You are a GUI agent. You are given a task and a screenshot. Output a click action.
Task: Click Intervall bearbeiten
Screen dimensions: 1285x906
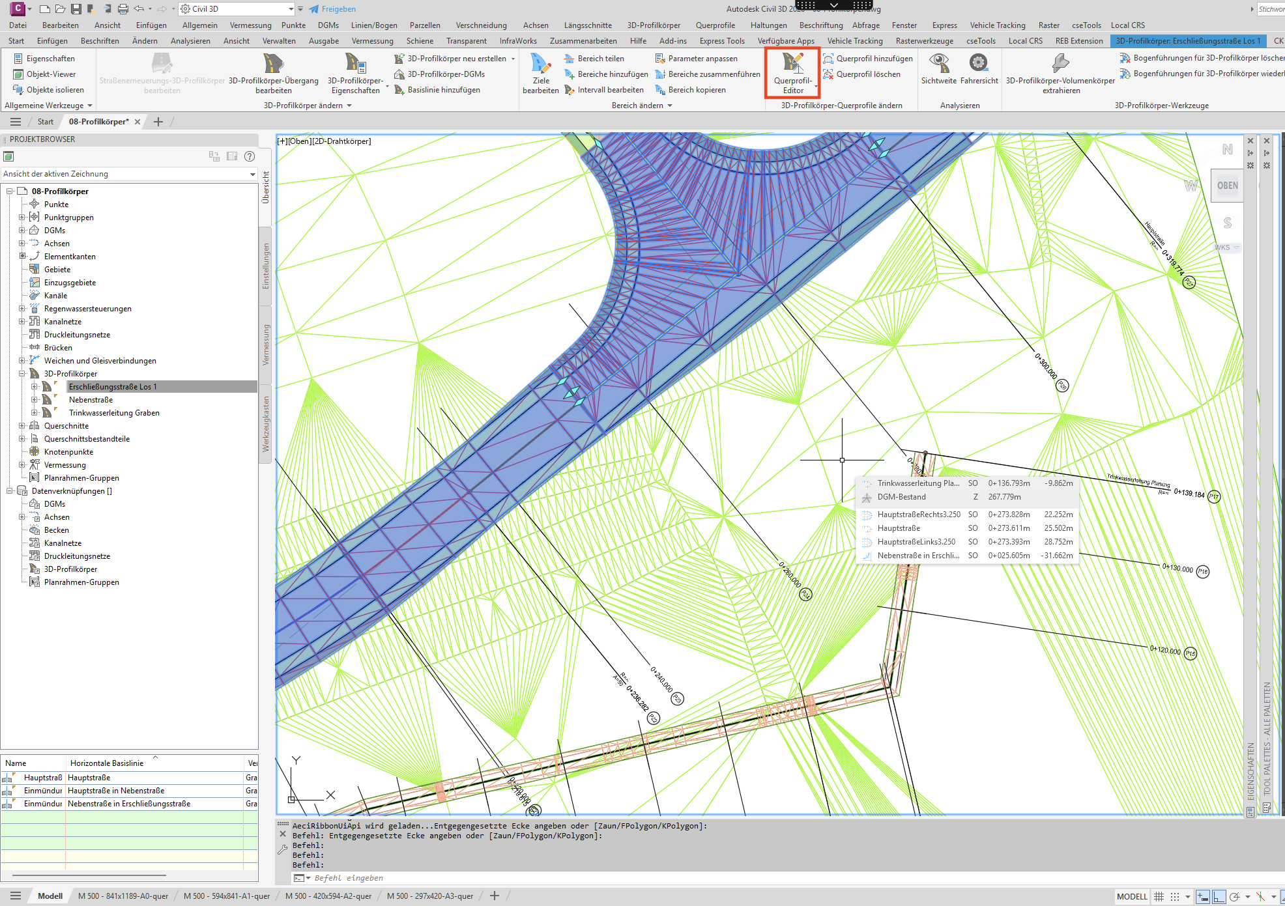(603, 90)
